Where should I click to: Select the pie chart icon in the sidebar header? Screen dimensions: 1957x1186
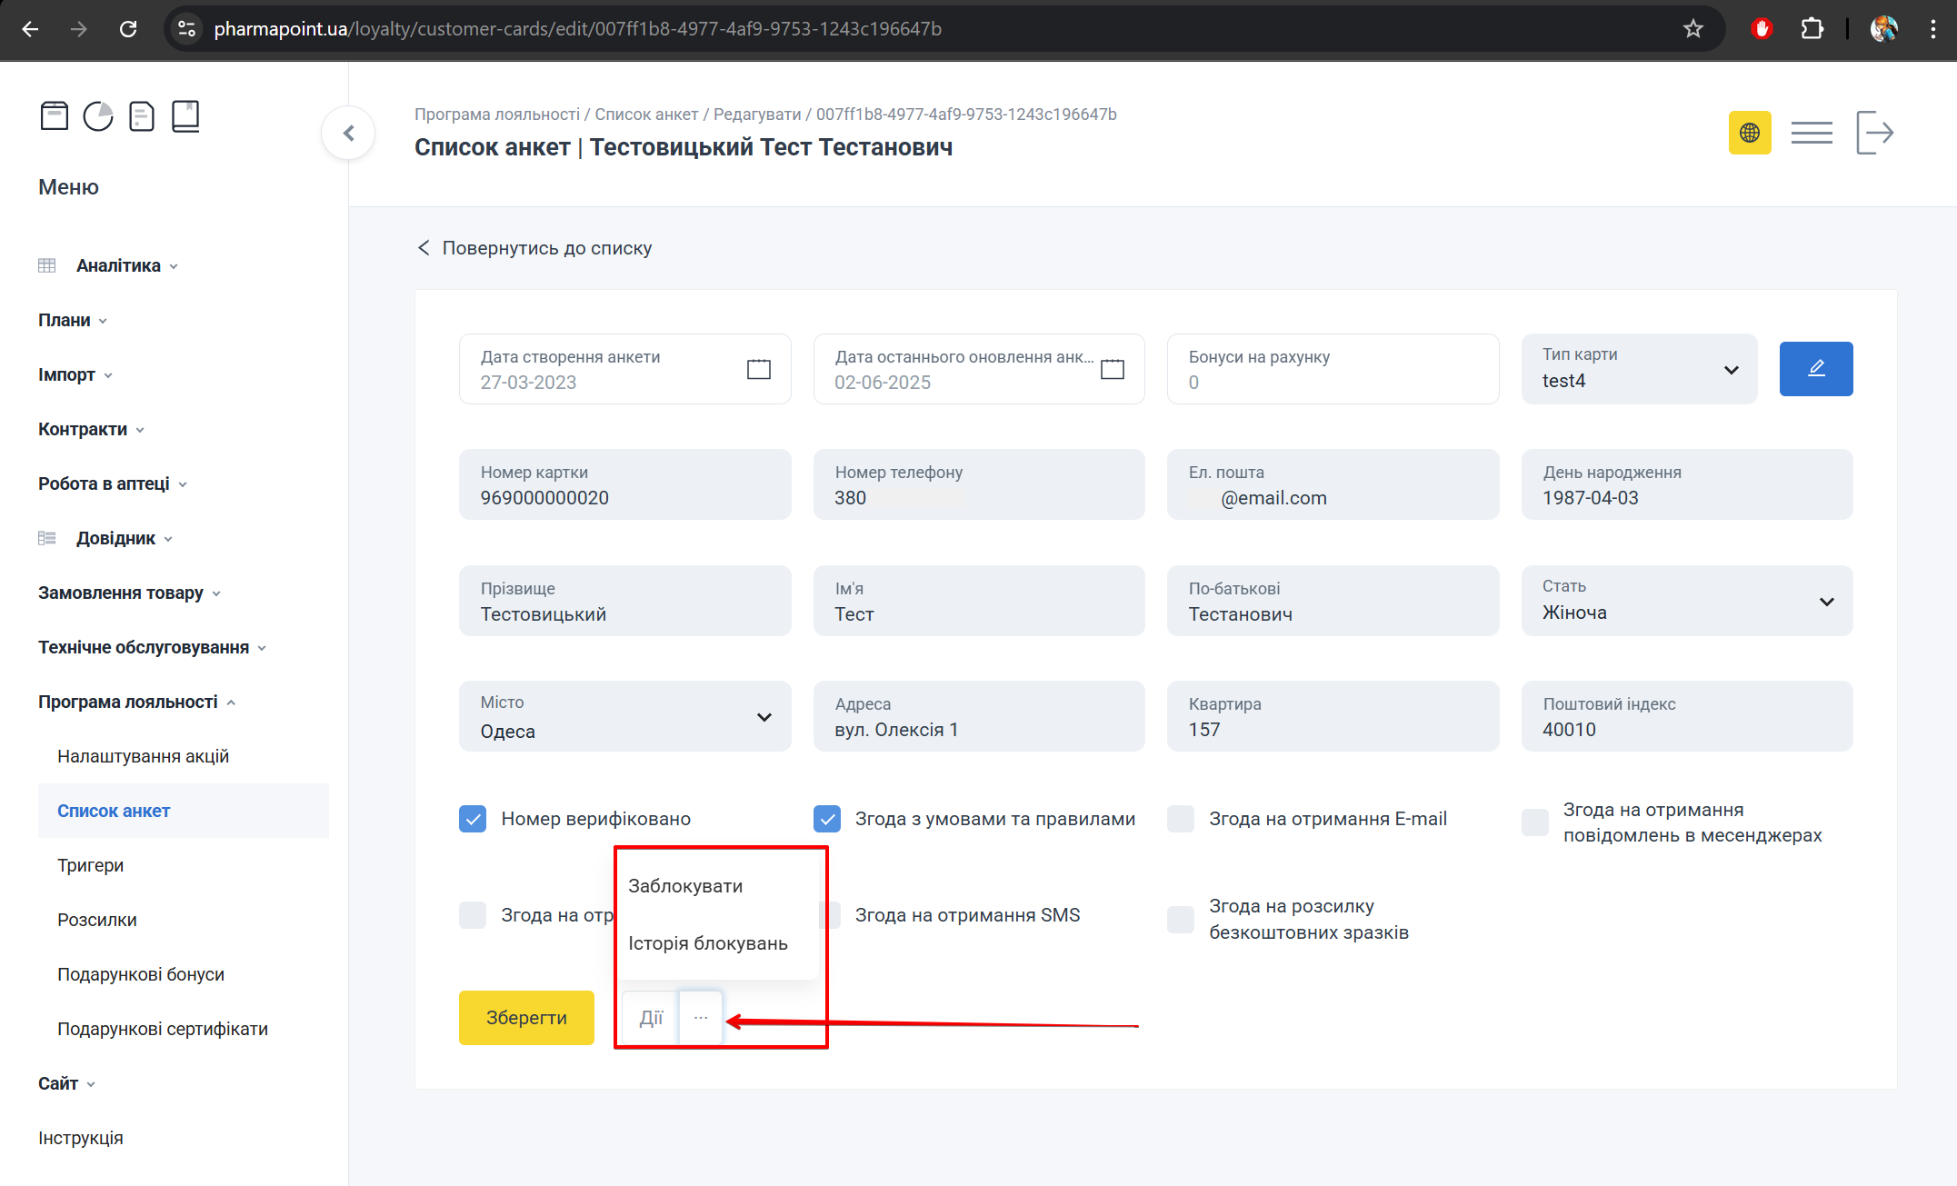pos(97,115)
